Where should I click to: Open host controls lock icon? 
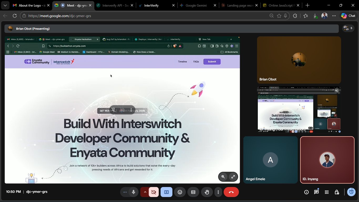point(337,192)
